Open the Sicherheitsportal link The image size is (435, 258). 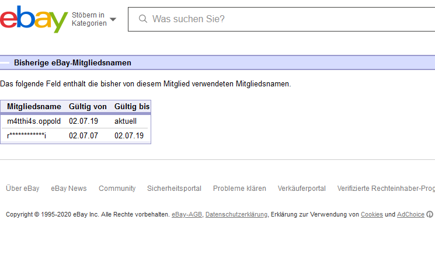coord(174,189)
